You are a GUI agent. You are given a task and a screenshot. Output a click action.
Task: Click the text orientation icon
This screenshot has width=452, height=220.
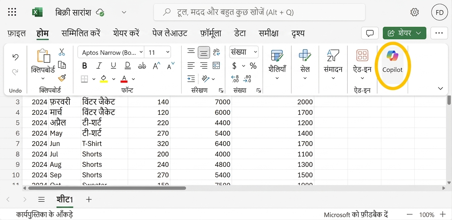coord(206,79)
